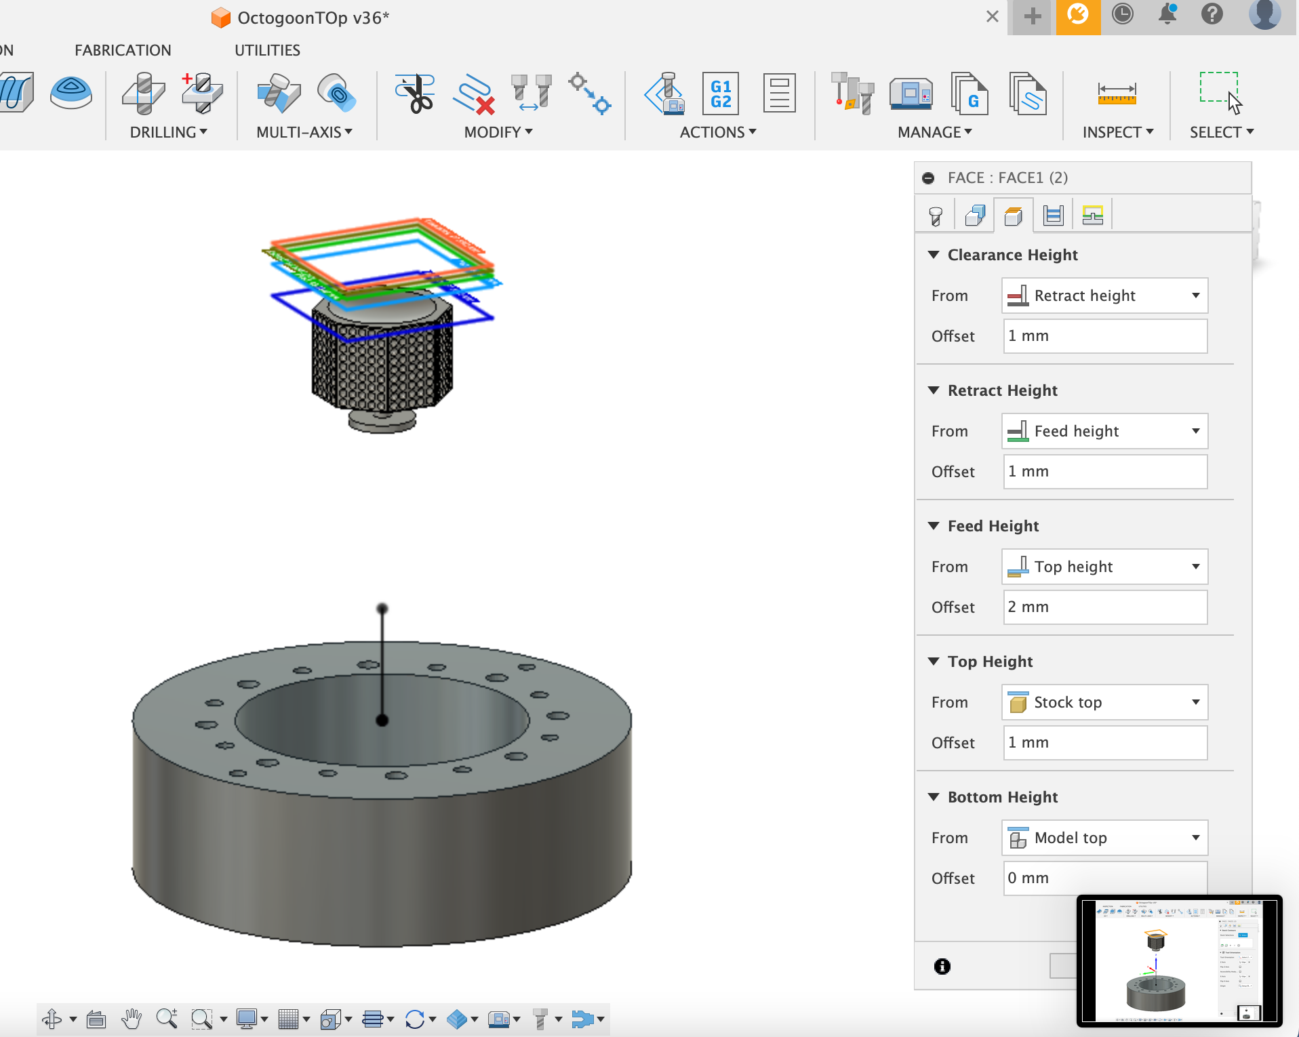1299x1037 pixels.
Task: Open the Passes tab of the FACE1 dialog
Action: (1054, 215)
